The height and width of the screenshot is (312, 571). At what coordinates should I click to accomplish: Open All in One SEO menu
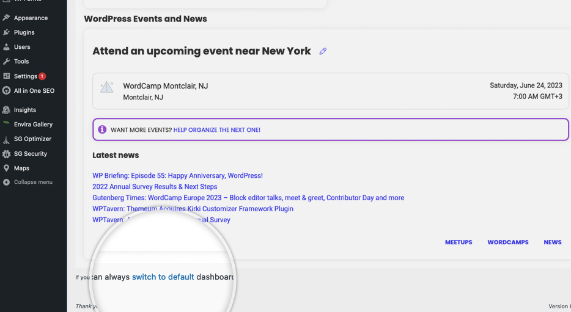tap(33, 90)
